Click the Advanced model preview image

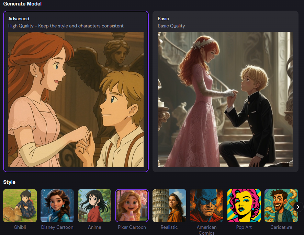(x=76, y=99)
